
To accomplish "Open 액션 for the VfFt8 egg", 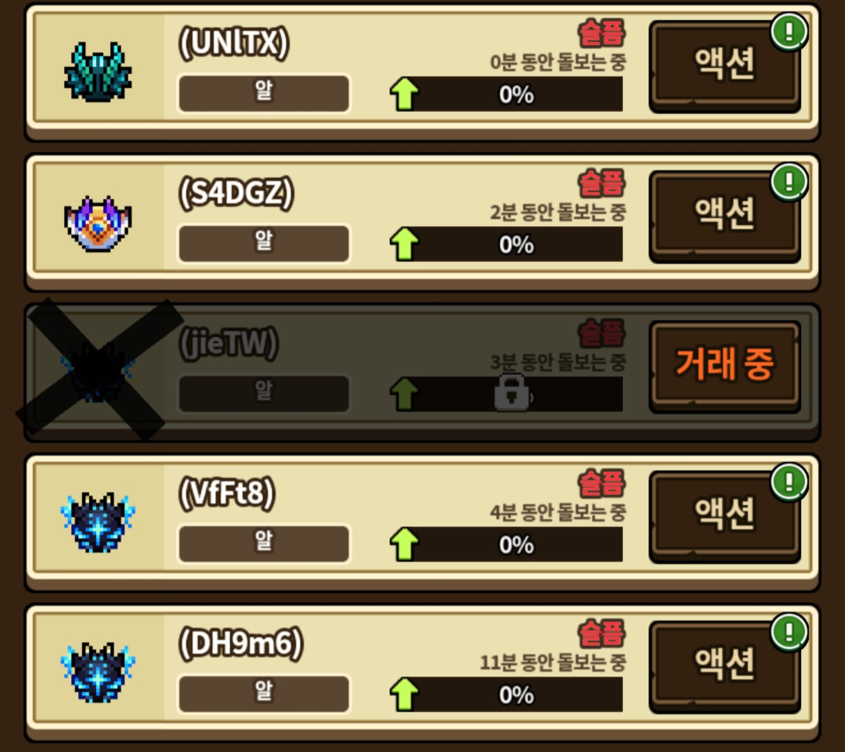I will click(x=725, y=517).
